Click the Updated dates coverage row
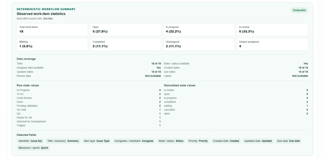Screen dimensions: 325x159 (89, 72)
